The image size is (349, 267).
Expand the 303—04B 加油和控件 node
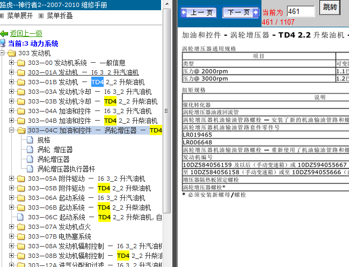tap(11, 120)
